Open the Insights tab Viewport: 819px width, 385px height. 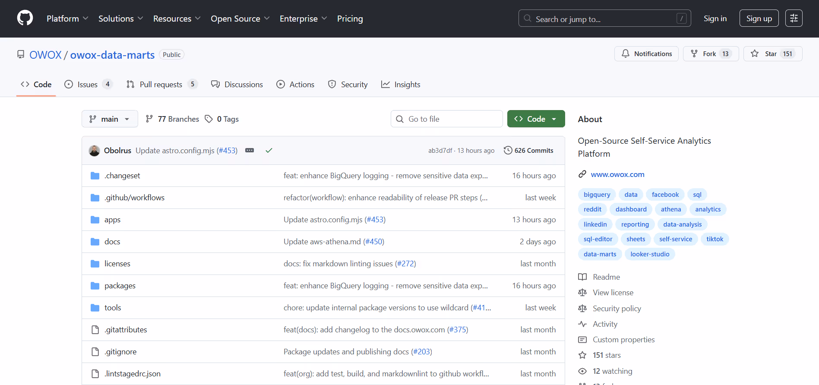pos(401,85)
